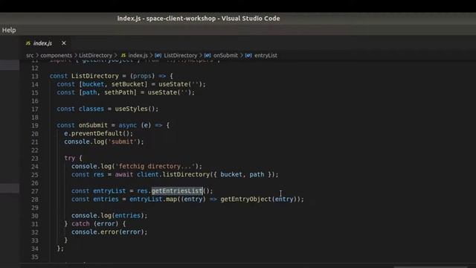
Task: Expand the chevron after 'src' breadcrumb
Action: point(37,55)
